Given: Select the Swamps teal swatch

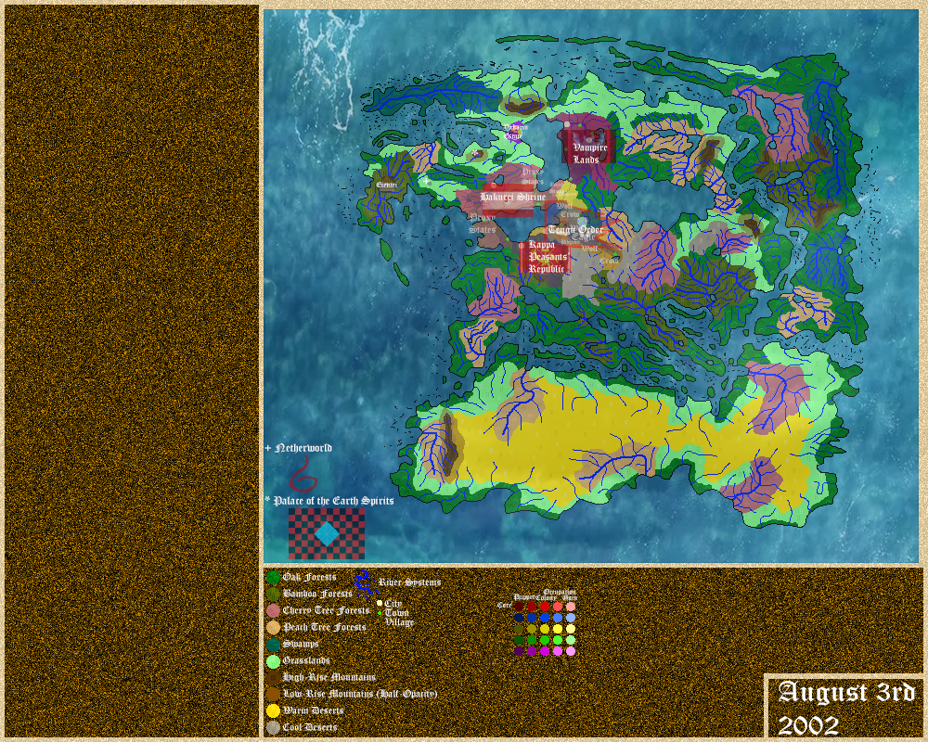Looking at the screenshot, I should [273, 644].
